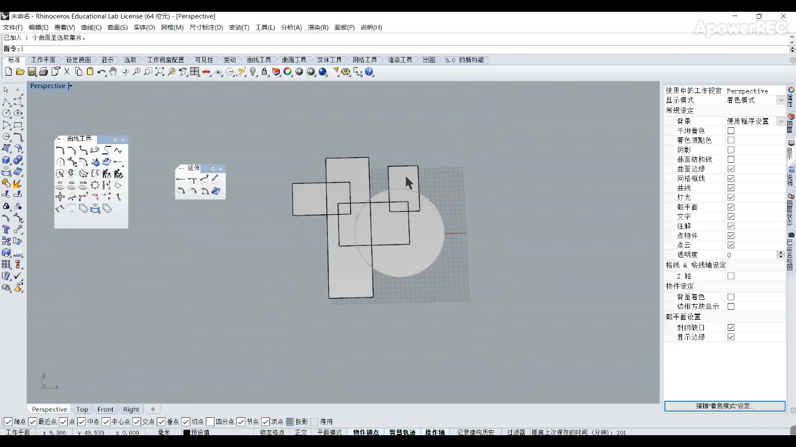Click the light bulb show/hide icon
Image resolution: width=796 pixels, height=447 pixels.
coord(253,72)
